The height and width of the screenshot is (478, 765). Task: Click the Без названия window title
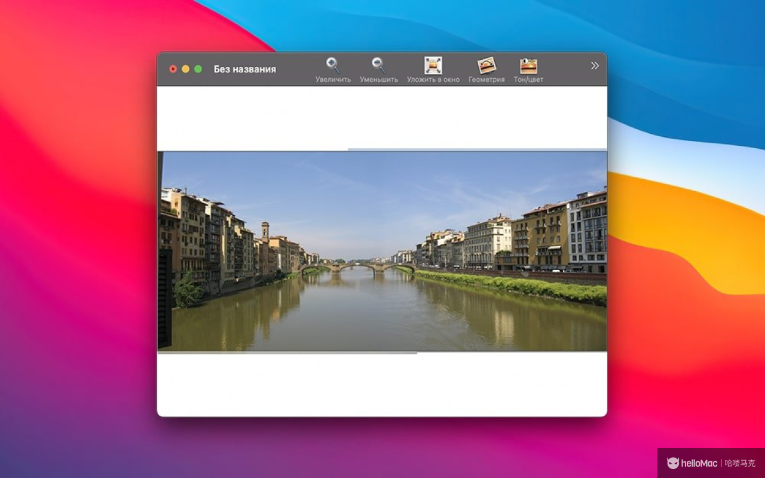tap(245, 69)
